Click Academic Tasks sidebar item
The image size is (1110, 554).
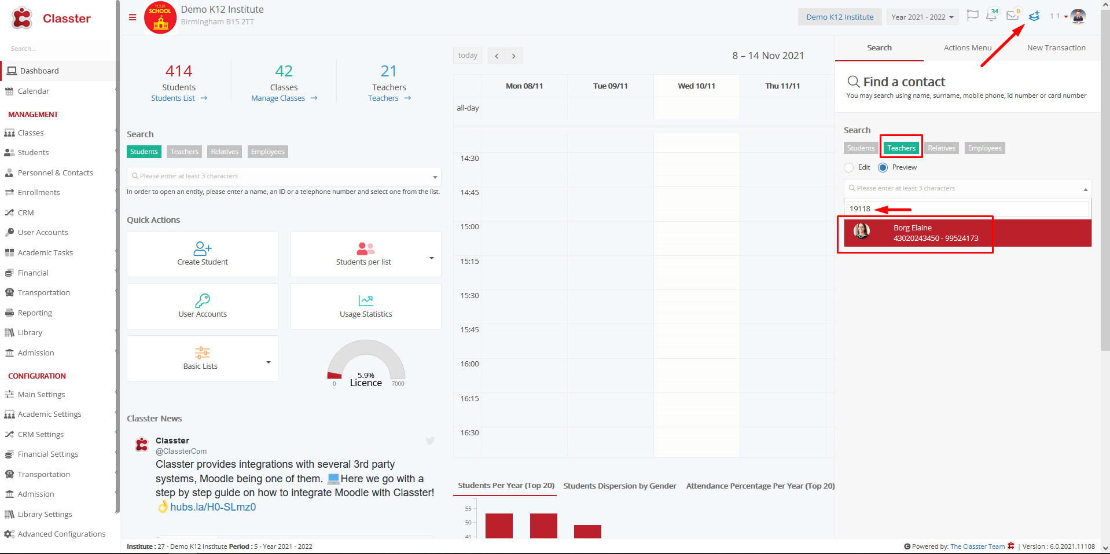point(45,252)
